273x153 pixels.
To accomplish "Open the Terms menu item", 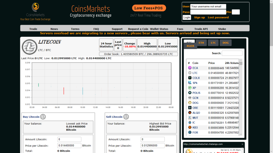I will coord(75,29).
